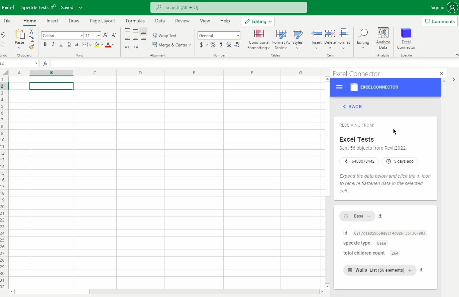The height and width of the screenshot is (297, 459).
Task: Collapse the ribbon chevron
Action: [x=457, y=55]
